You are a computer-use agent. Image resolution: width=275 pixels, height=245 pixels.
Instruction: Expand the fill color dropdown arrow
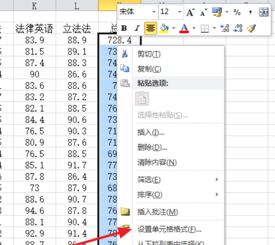click(x=174, y=28)
